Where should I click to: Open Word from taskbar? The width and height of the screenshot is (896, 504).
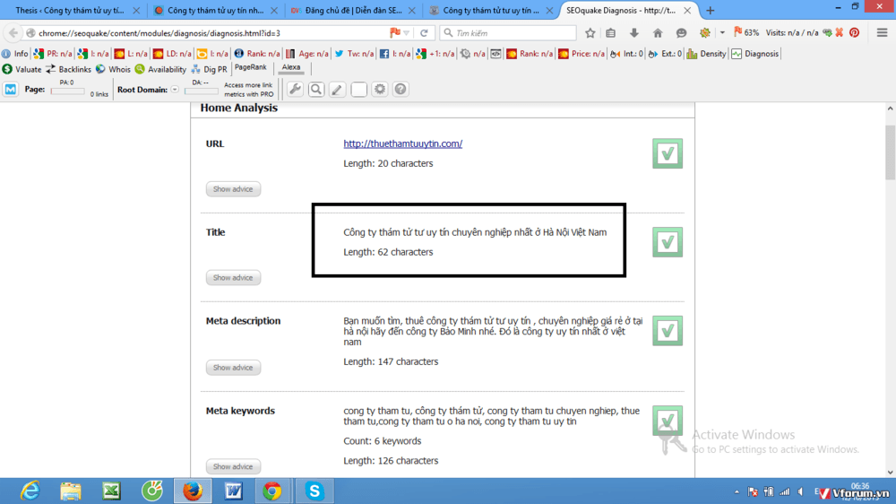pyautogui.click(x=233, y=491)
